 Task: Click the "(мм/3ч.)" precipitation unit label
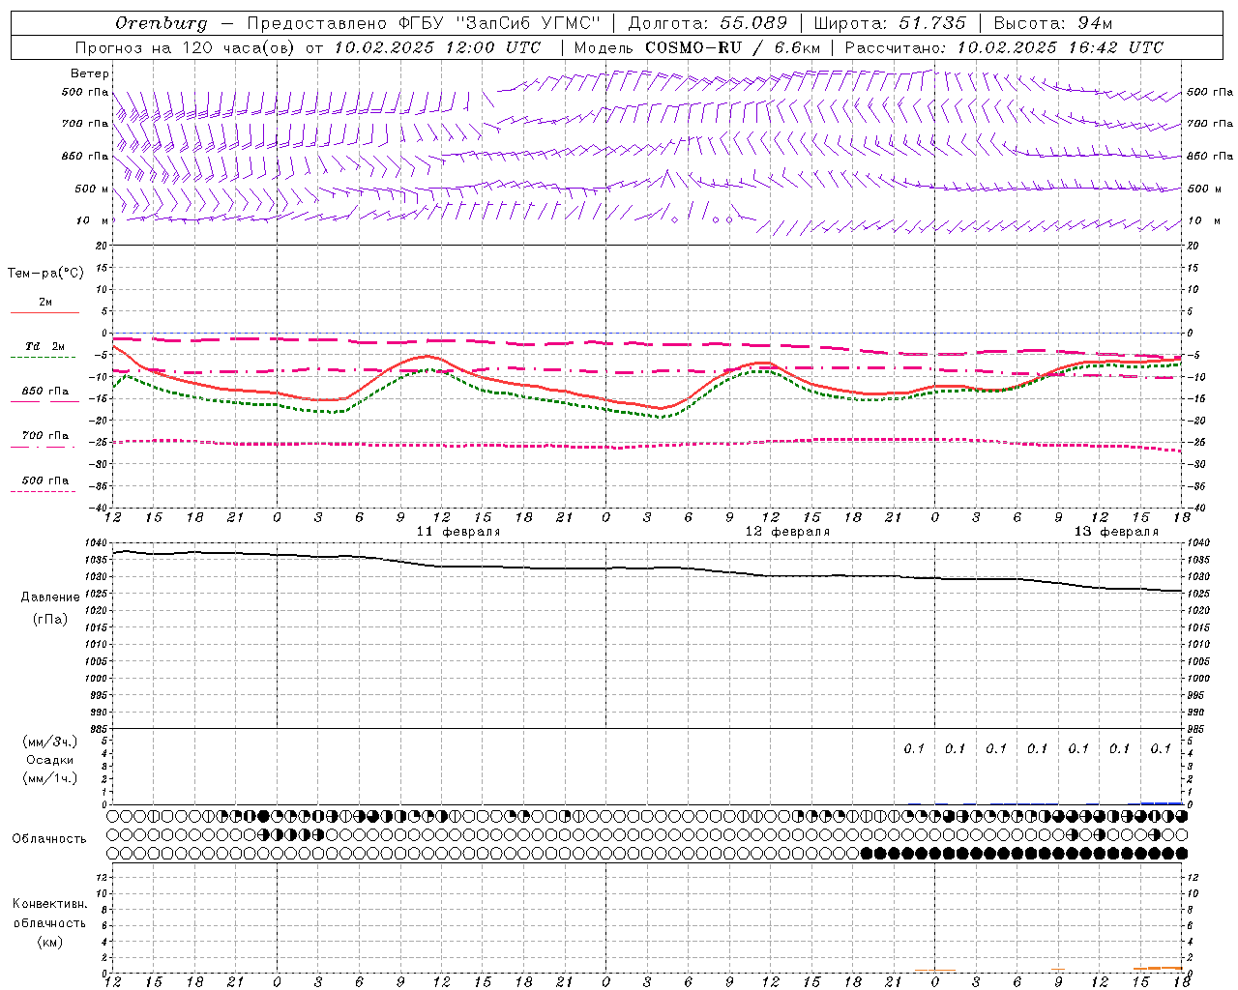click(50, 742)
